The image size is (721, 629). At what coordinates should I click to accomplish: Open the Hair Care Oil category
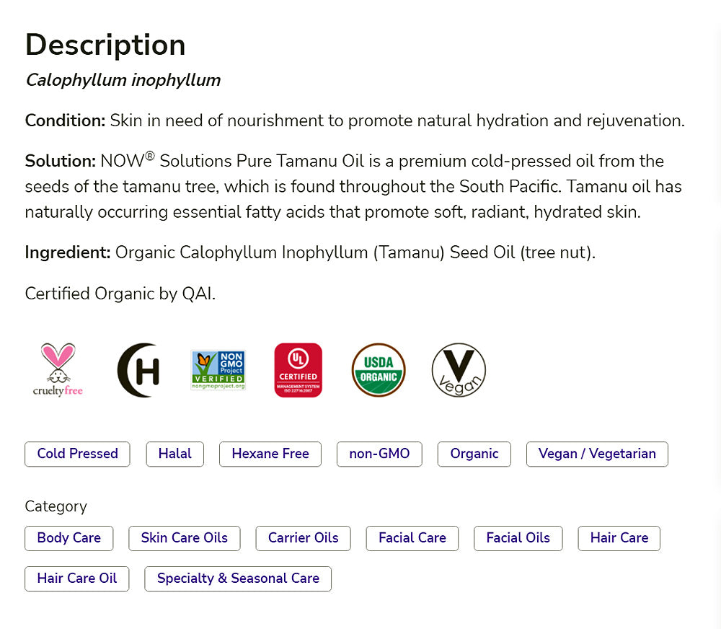click(x=76, y=579)
